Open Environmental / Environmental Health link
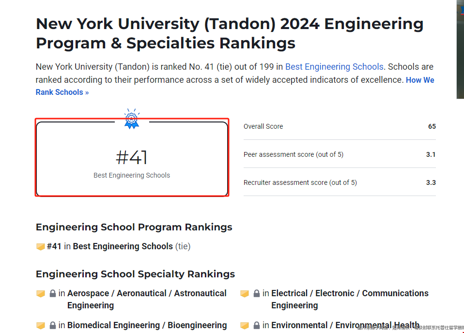The height and width of the screenshot is (333, 464). pos(345,325)
